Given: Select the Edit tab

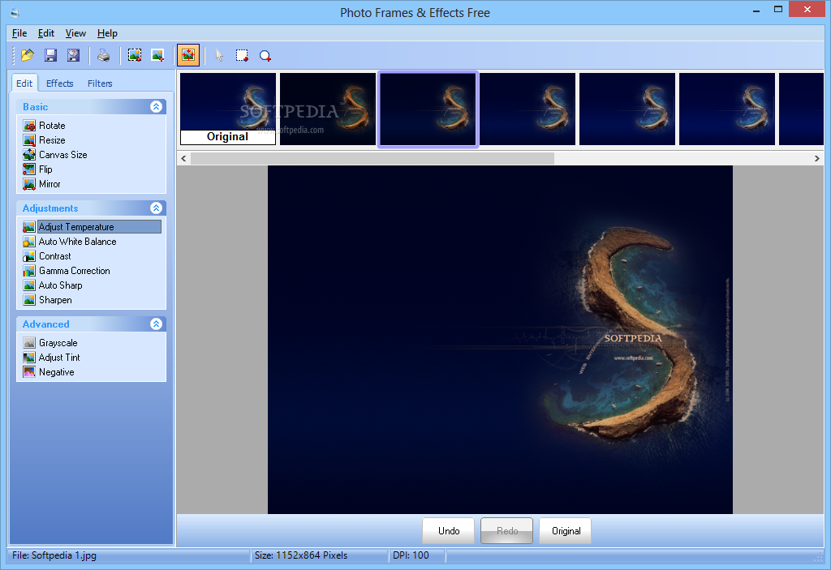Looking at the screenshot, I should click(24, 83).
